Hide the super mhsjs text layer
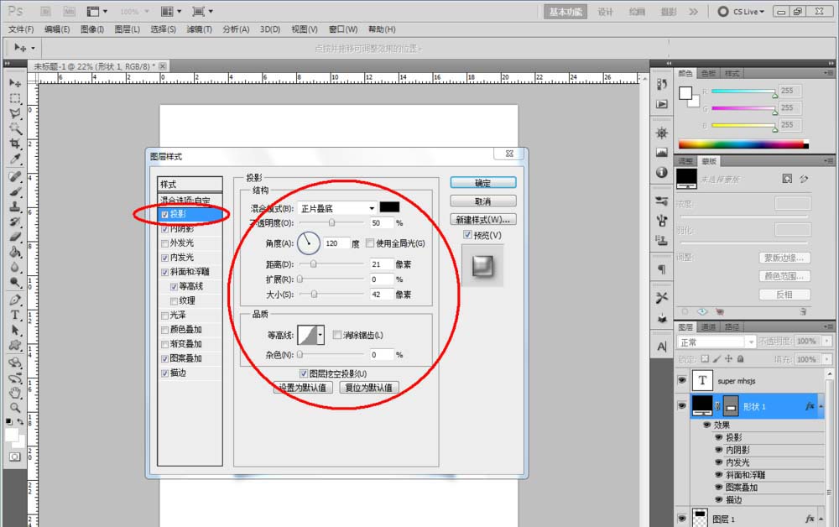Screen dimensions: 839x527 tap(681, 380)
